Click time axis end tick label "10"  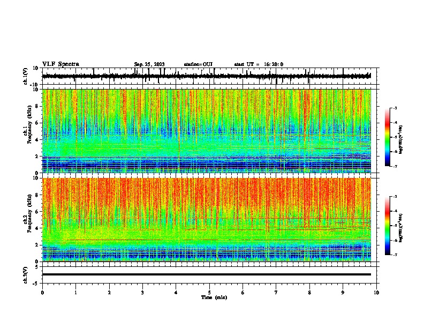(376, 293)
